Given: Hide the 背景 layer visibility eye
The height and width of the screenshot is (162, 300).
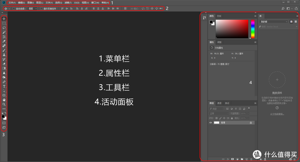Looking at the screenshot, I should 211,122.
